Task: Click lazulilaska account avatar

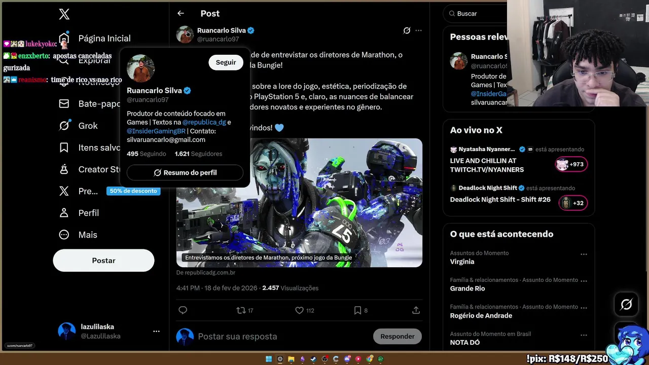Action: [67, 331]
